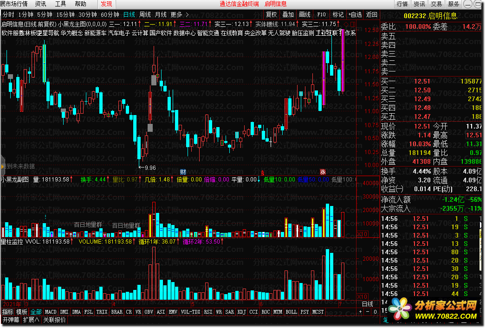The image size is (486, 328).
Task: Expand the 扩展 panel
Action: (31, 320)
